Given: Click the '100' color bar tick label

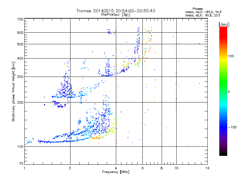Looking at the screenshot, I should click(x=231, y=56).
